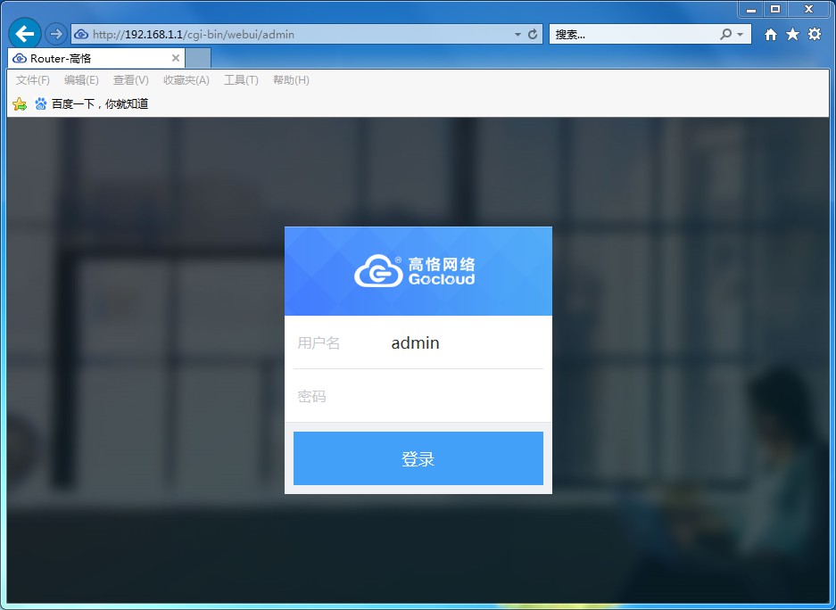Open Favorites star icon
The height and width of the screenshot is (610, 836).
(x=793, y=35)
